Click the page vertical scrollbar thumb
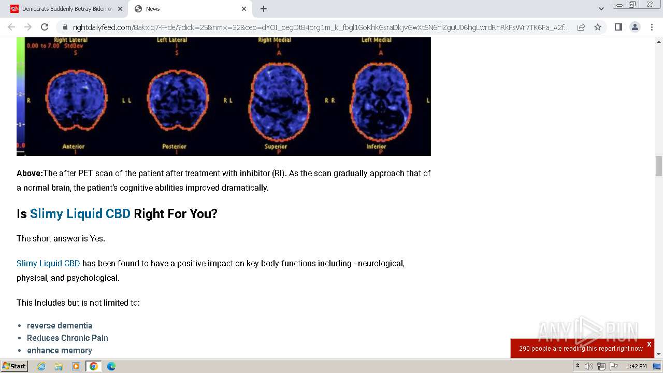Image resolution: width=663 pixels, height=373 pixels. coord(659,166)
